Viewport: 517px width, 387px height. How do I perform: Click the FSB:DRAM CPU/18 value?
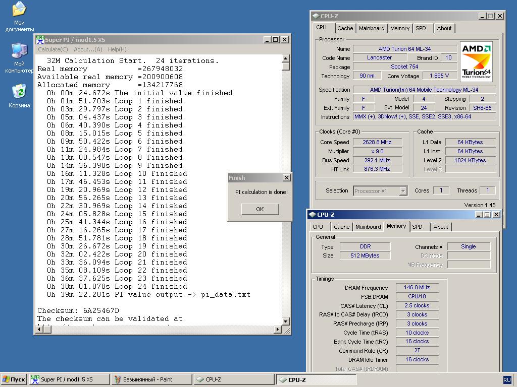pyautogui.click(x=417, y=296)
